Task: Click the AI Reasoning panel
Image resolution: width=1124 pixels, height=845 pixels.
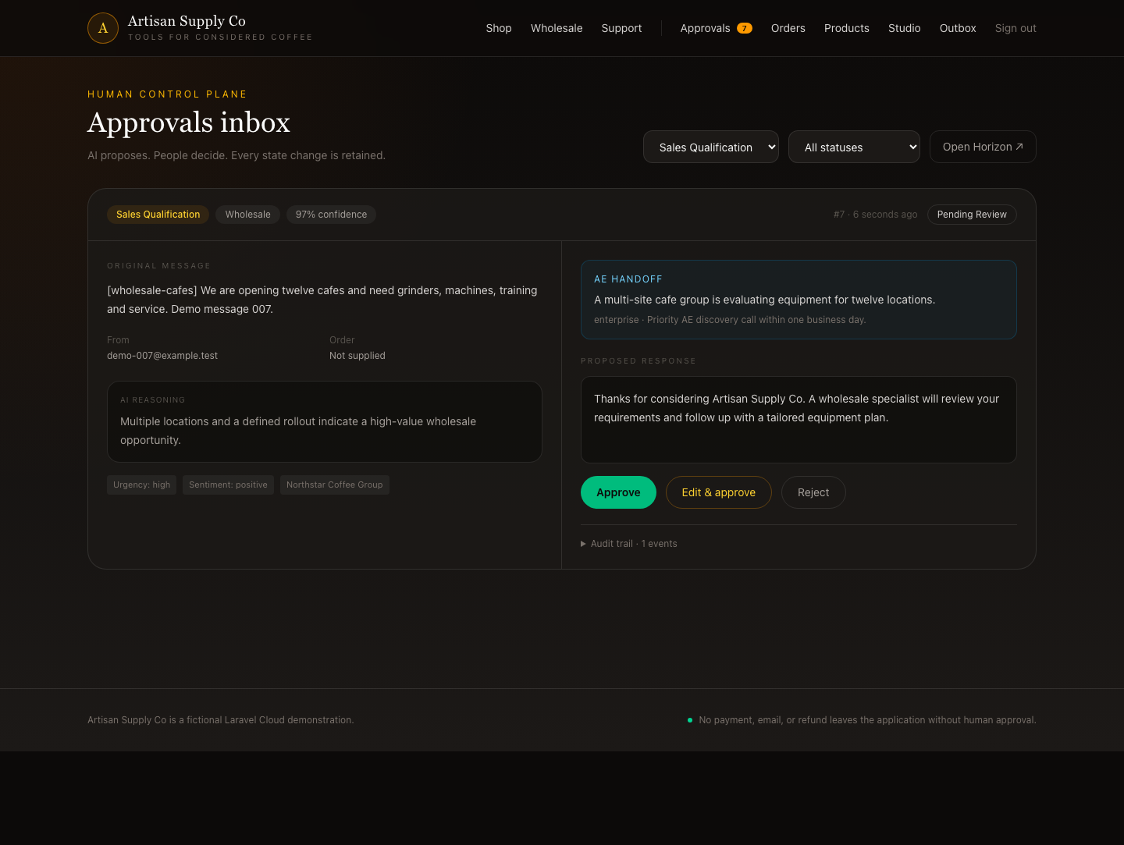Action: [325, 421]
